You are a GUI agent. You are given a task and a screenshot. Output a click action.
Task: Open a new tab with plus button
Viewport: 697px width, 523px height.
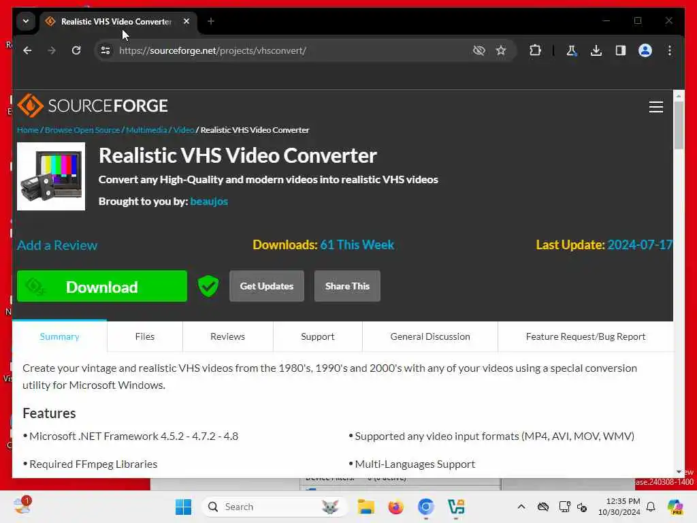click(211, 21)
